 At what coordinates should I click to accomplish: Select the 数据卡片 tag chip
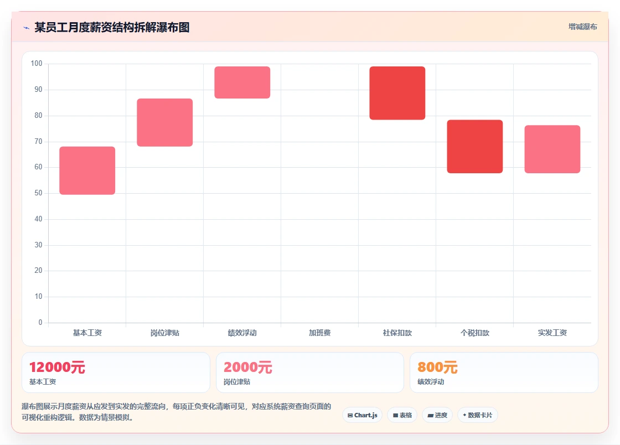(x=478, y=415)
